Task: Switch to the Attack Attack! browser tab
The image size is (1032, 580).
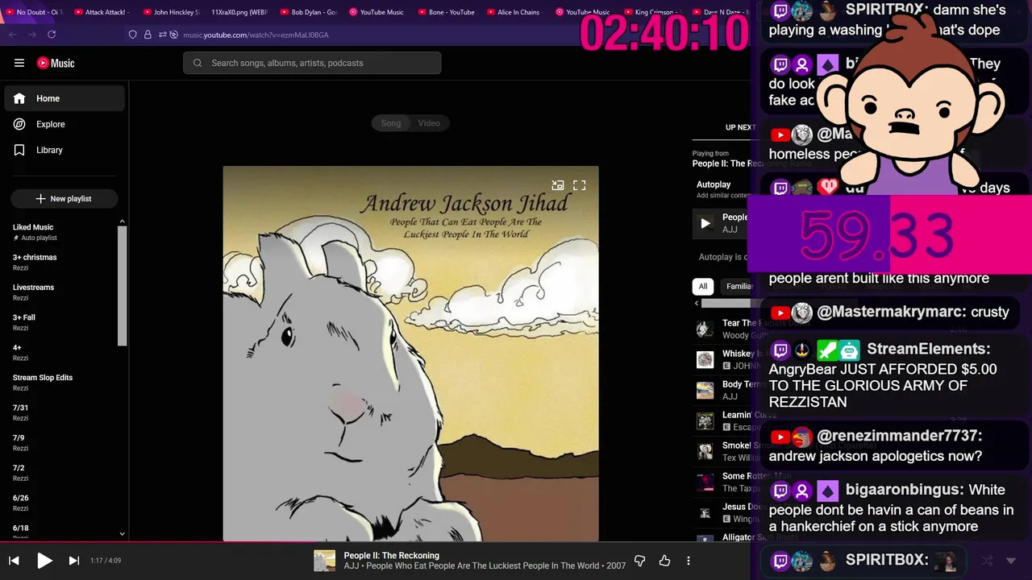Action: (x=103, y=12)
